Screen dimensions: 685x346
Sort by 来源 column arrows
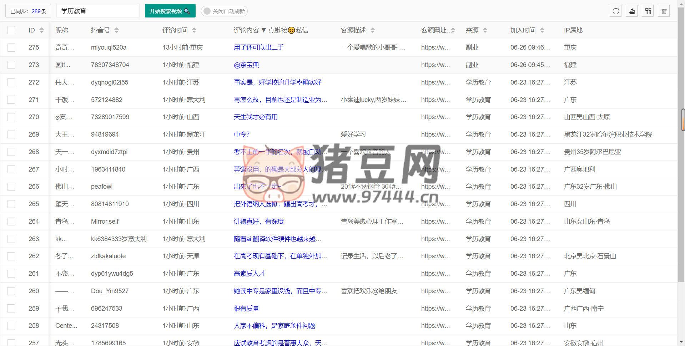point(485,30)
